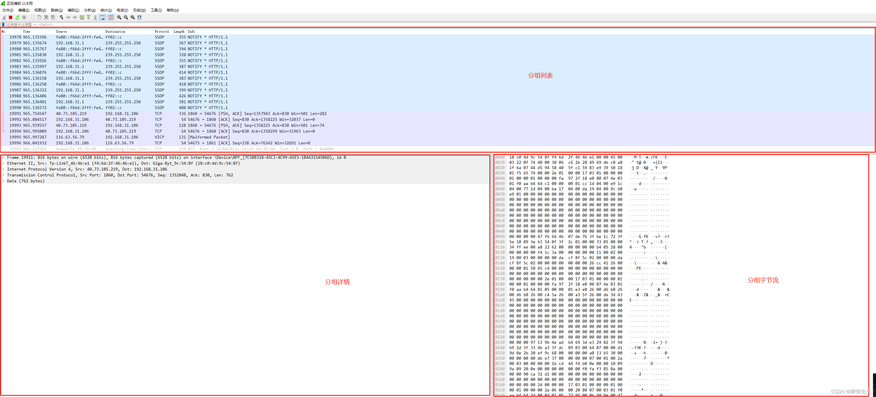This screenshot has height=397, width=876.
Task: Open the 捕获(C) menu
Action: tap(74, 10)
